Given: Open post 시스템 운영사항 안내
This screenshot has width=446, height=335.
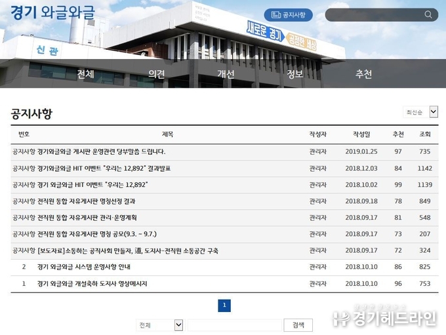Looking at the screenshot, I should pyautogui.click(x=84, y=267).
